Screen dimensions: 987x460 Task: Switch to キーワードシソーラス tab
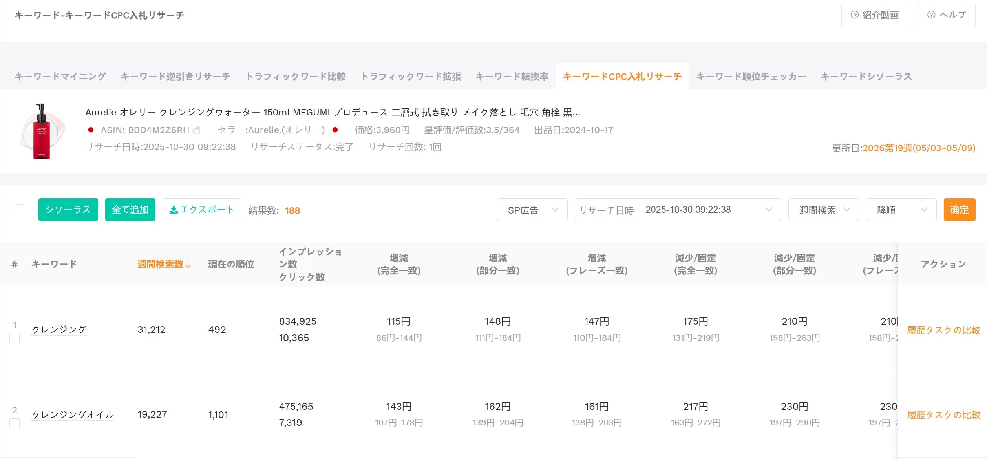(866, 77)
